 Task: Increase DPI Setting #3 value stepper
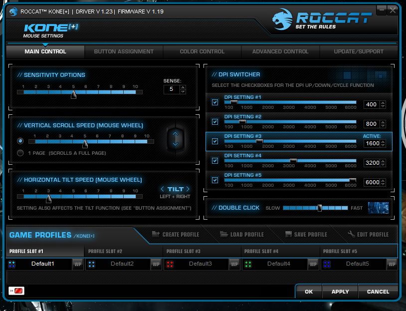pos(383,141)
